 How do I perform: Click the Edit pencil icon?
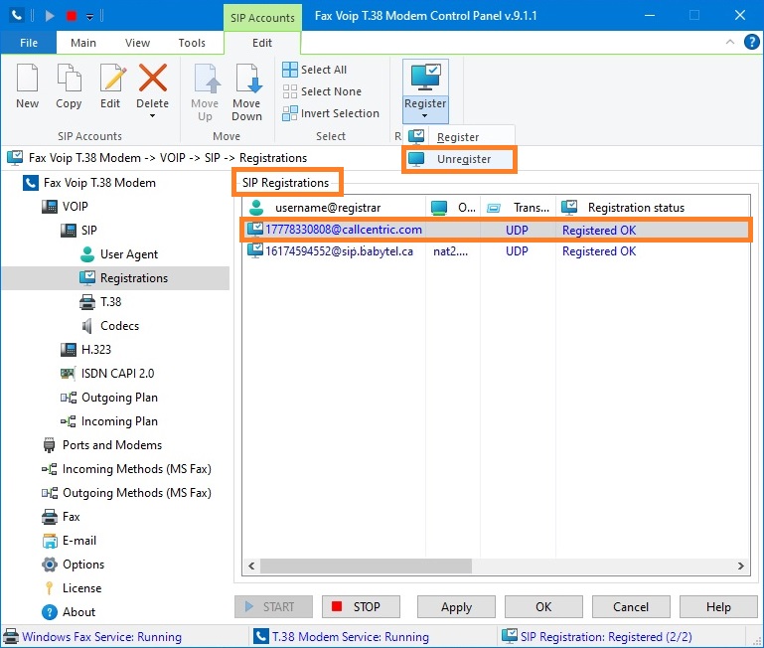pyautogui.click(x=112, y=78)
